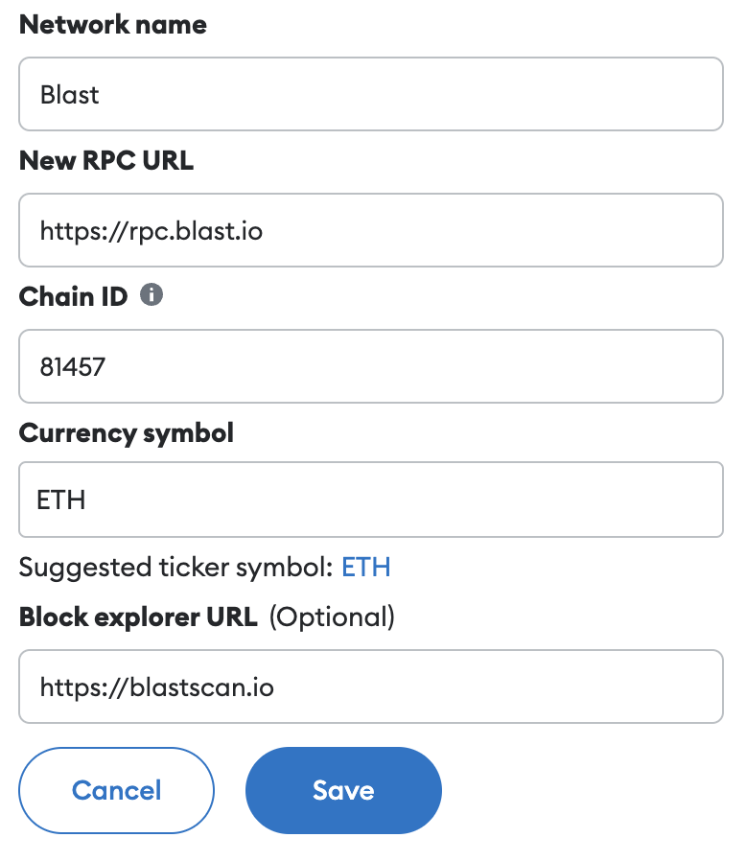Click the "Suggested ticker symbol:" text
The height and width of the screenshot is (861, 746).
176,567
